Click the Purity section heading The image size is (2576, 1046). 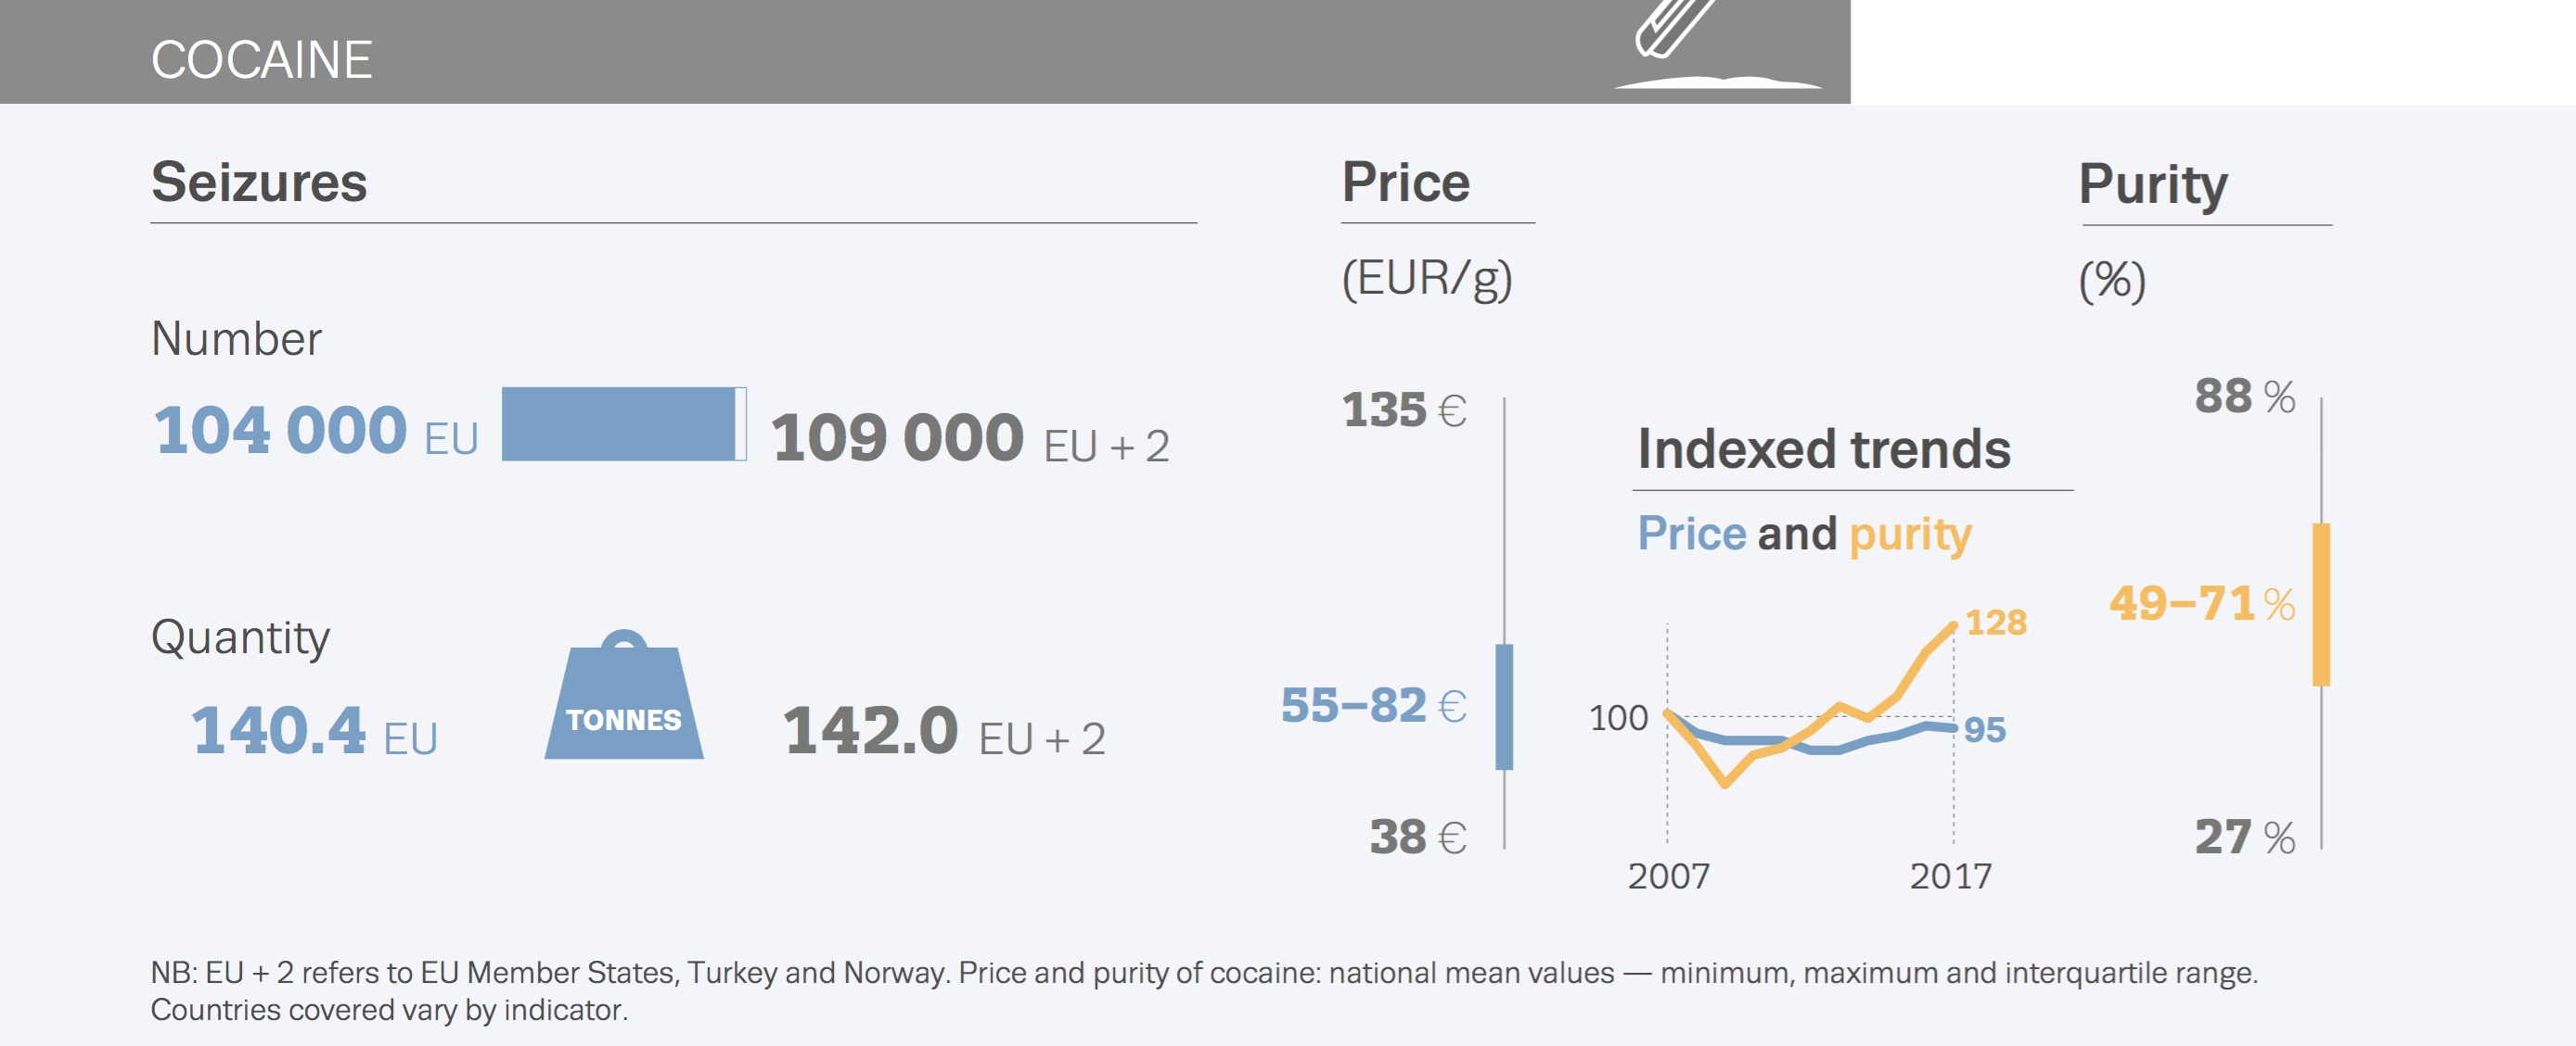[x=2152, y=184]
